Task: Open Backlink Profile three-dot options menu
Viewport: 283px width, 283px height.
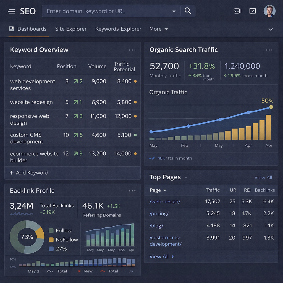Action: (x=132, y=191)
